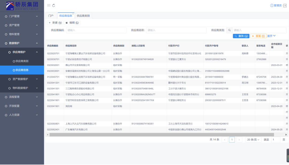The width and height of the screenshot is (289, 165).
Task: Close the 供应商信息 tab with x icon
Action: (x=73, y=14)
